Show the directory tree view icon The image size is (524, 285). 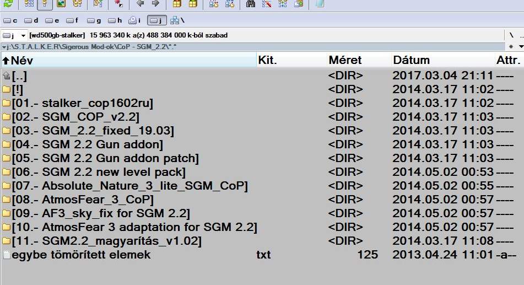tap(77, 3)
